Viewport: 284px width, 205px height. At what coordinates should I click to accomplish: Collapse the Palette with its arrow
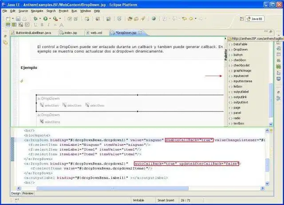click(x=225, y=39)
